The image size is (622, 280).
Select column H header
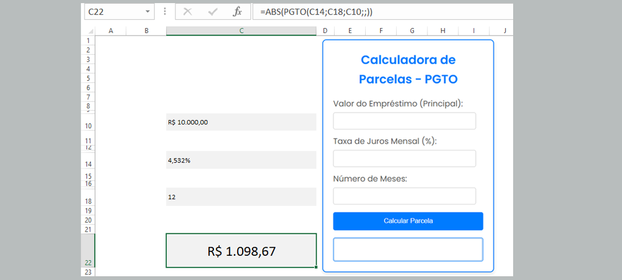coord(443,31)
